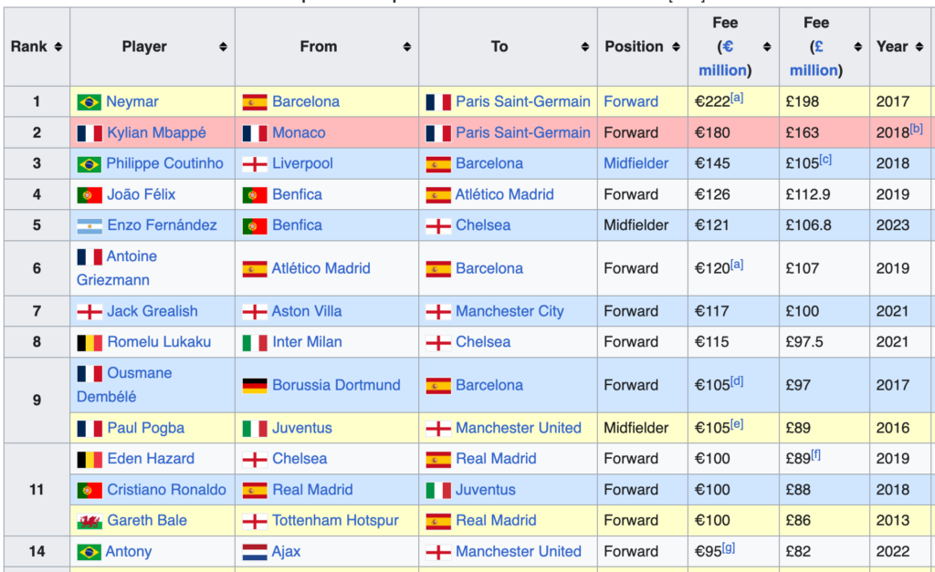Open the Neymar player link
Viewport: 935px width, 572px height.
coord(131,102)
